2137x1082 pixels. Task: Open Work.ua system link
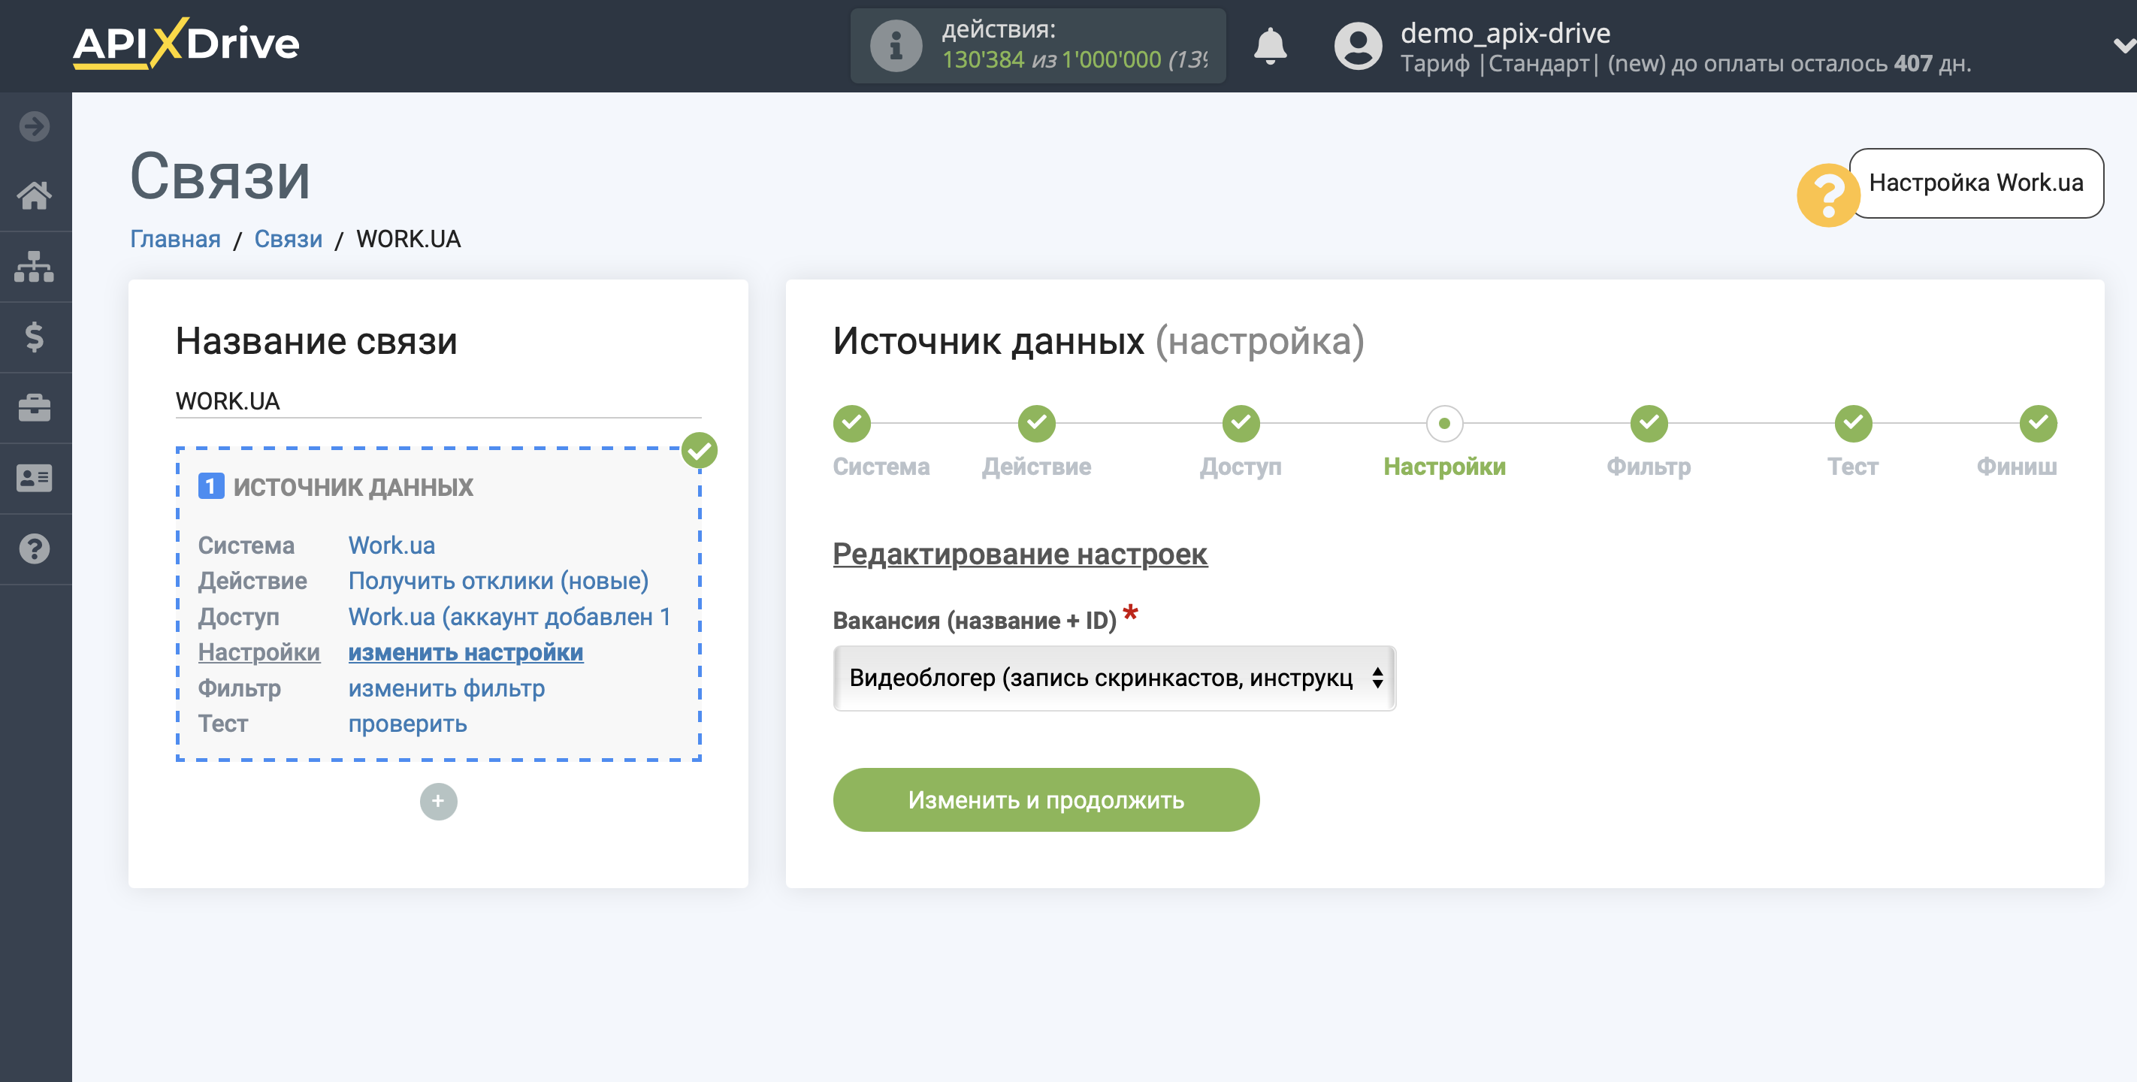(x=391, y=546)
